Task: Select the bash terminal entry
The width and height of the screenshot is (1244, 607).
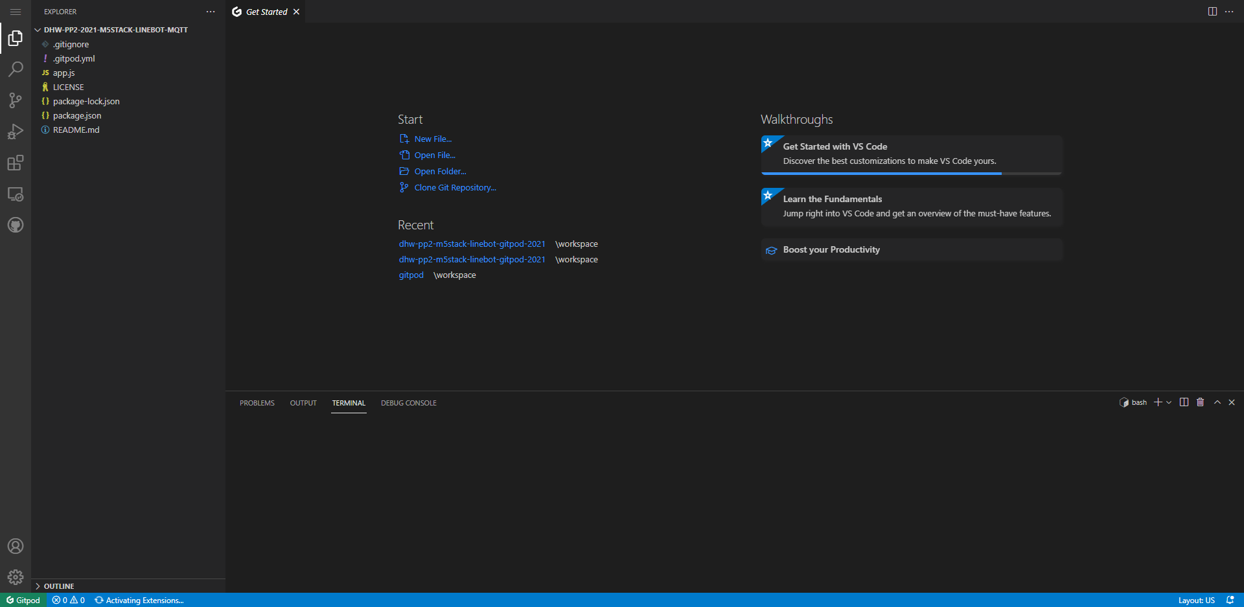Action: [x=1133, y=402]
